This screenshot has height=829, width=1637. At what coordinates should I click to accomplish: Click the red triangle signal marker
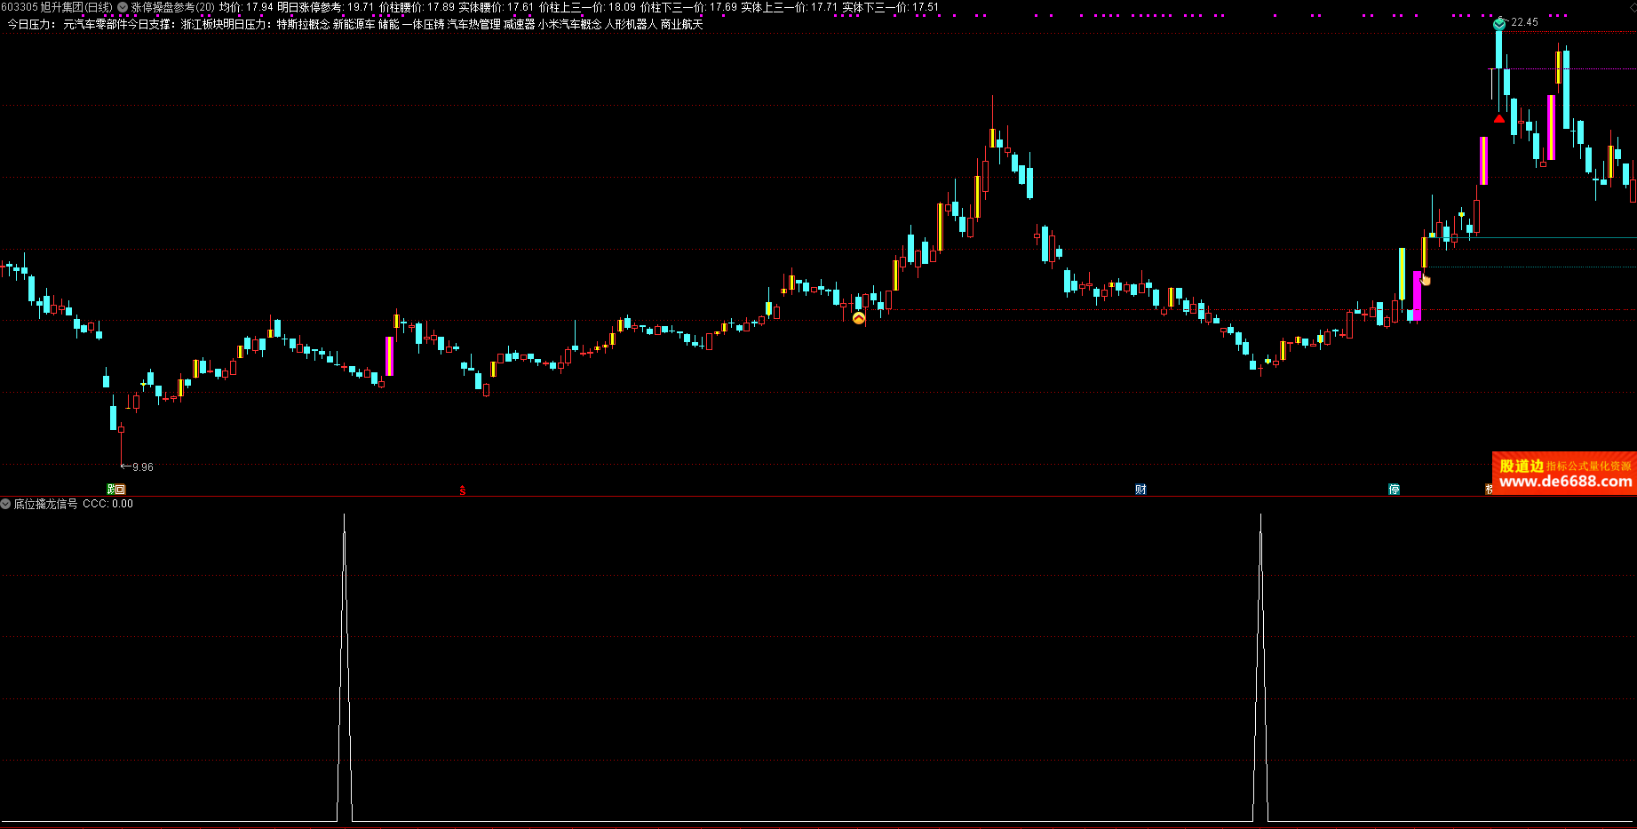click(x=1499, y=118)
